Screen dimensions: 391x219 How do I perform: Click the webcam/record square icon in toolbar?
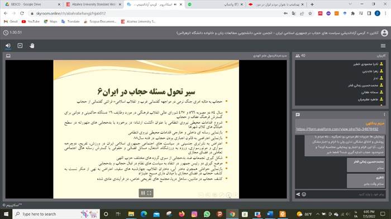tap(20, 46)
